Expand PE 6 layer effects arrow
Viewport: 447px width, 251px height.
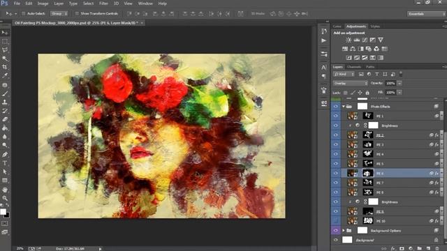coord(441,173)
